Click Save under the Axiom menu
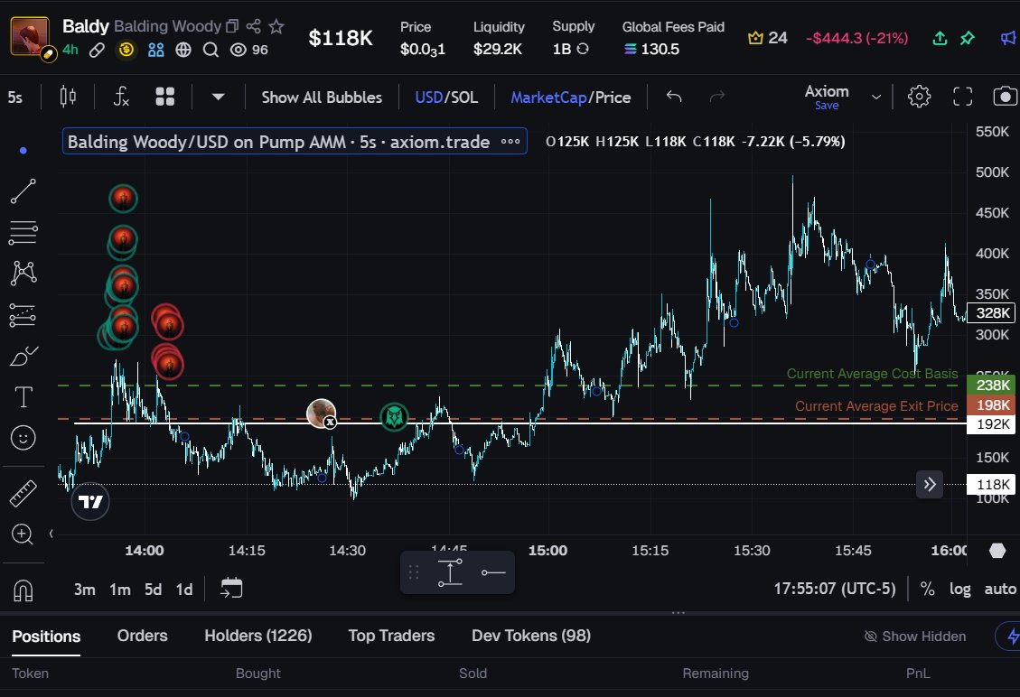Viewport: 1020px width, 697px height. (x=827, y=106)
